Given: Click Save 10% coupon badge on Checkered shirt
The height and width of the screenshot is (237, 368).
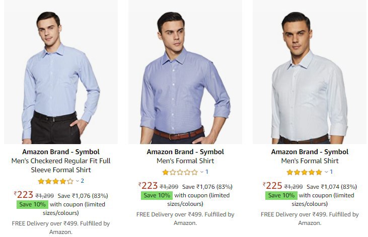Looking at the screenshot, I should [x=33, y=204].
